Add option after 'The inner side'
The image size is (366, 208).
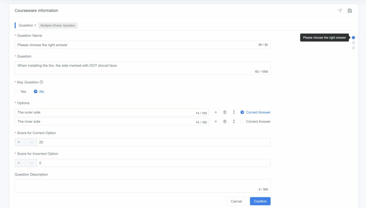(x=216, y=122)
